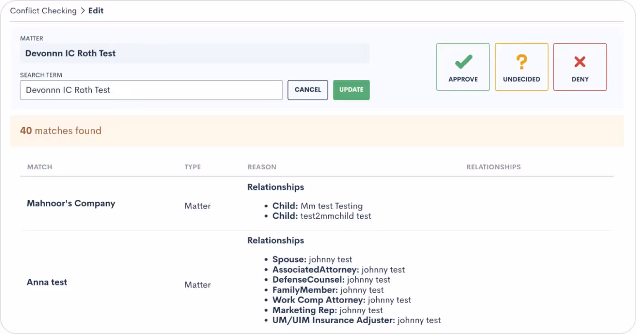Click 'Child: test2mmchild test' relationship
Screen dimensions: 636x334
tap(322, 216)
